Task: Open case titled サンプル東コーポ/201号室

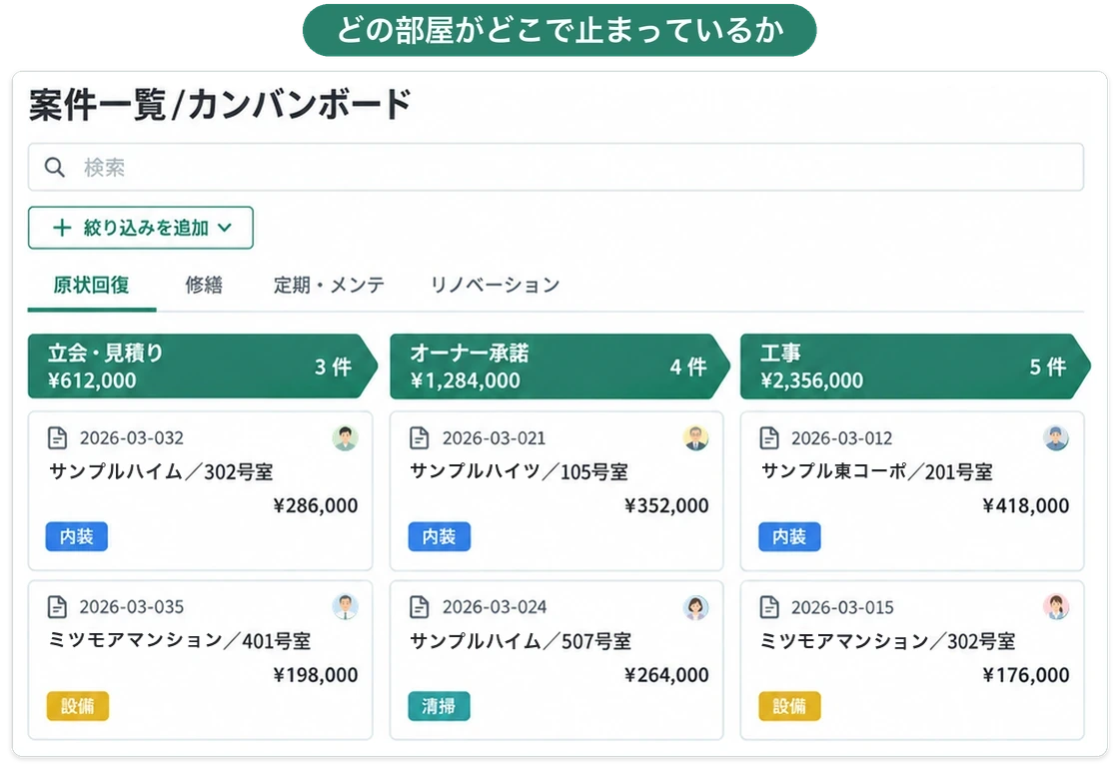Action: click(x=877, y=471)
